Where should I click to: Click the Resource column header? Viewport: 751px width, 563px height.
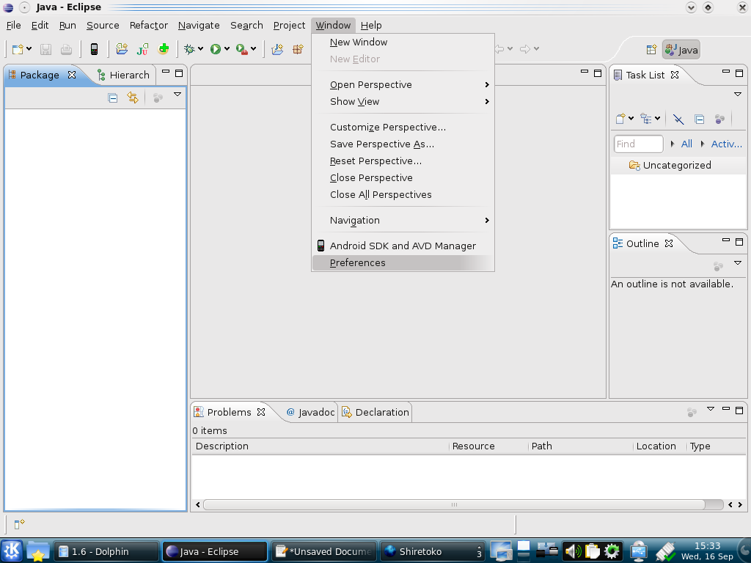pyautogui.click(x=488, y=446)
